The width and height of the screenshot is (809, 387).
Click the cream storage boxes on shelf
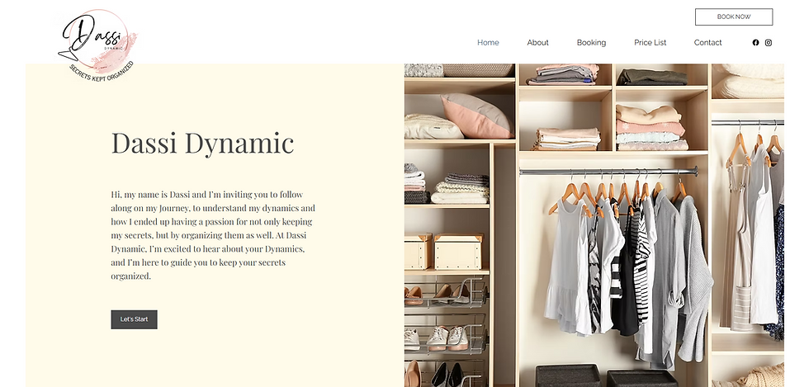tap(444, 252)
